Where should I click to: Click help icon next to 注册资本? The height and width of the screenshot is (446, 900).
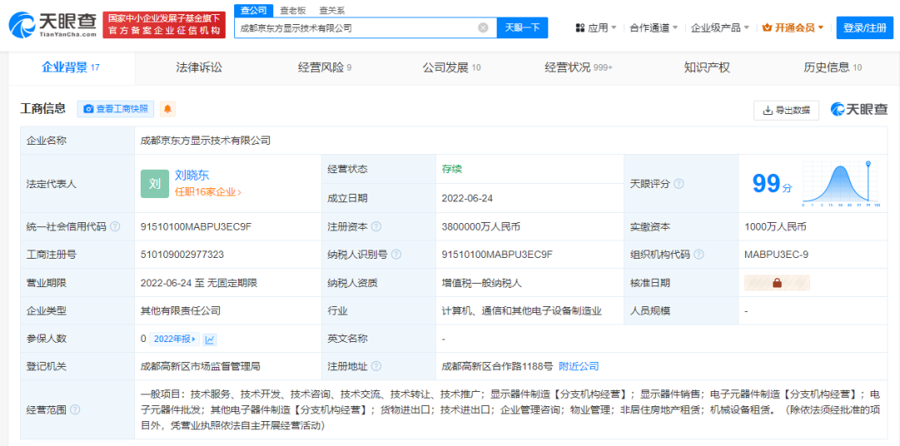(376, 226)
